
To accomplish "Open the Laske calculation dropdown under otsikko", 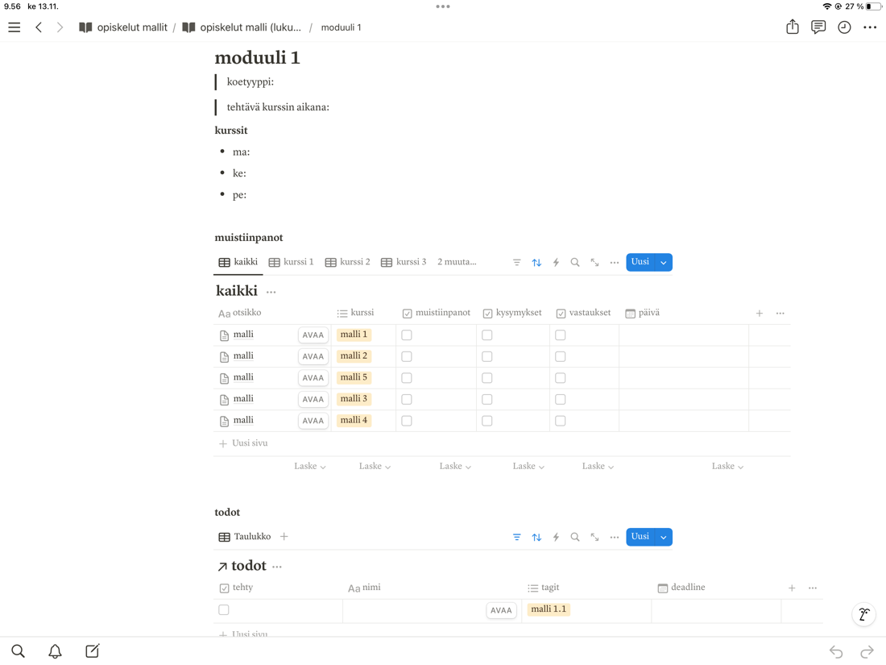I will point(309,466).
